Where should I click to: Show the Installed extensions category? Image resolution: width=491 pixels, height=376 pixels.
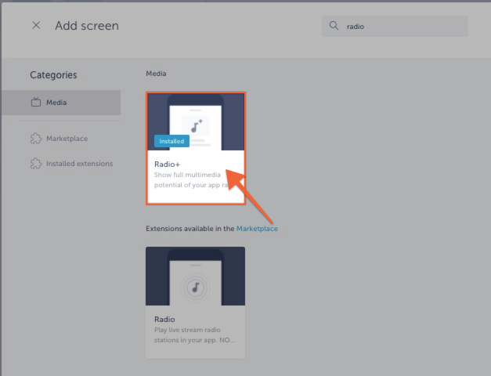point(79,164)
